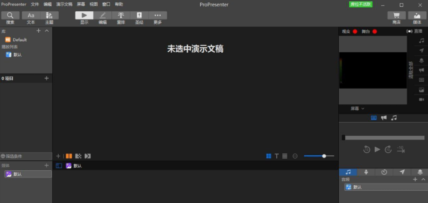Click the circled minus zoom icon

(295, 156)
